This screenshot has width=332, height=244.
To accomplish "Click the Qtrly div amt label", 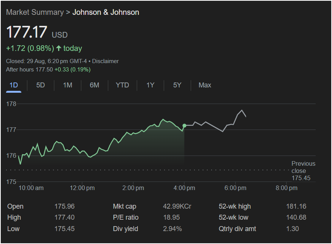I will coord(237,229).
